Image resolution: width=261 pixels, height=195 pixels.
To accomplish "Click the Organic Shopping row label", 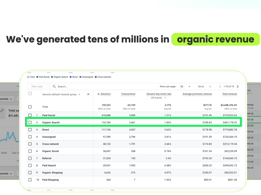I will pos(52,172).
